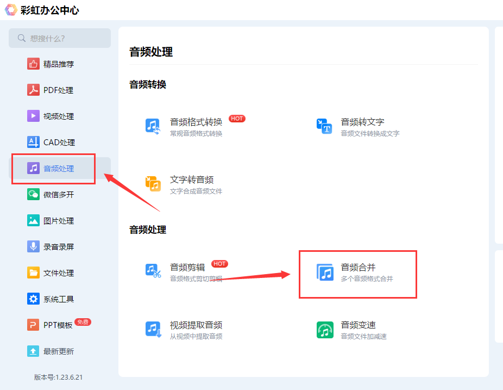Click the 从视频中提取音频 description
The width and height of the screenshot is (503, 390).
pos(196,337)
